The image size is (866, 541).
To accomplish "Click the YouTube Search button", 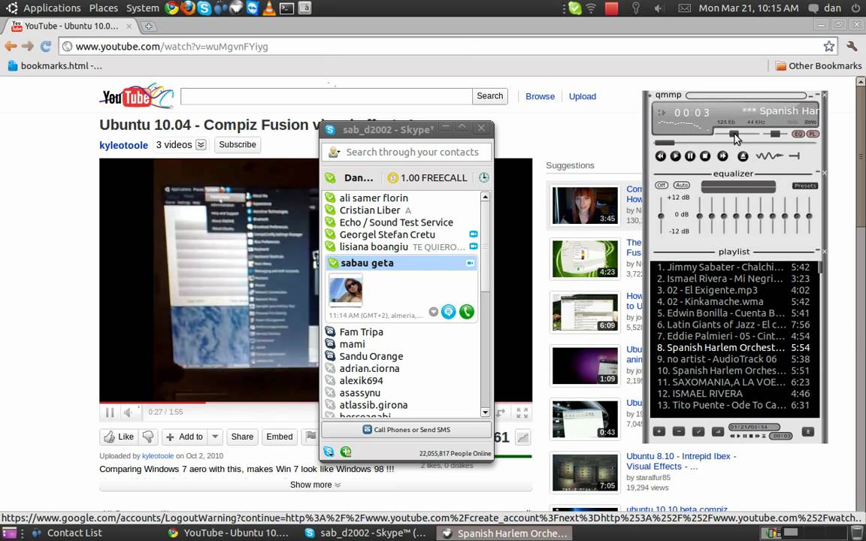I will [x=490, y=96].
